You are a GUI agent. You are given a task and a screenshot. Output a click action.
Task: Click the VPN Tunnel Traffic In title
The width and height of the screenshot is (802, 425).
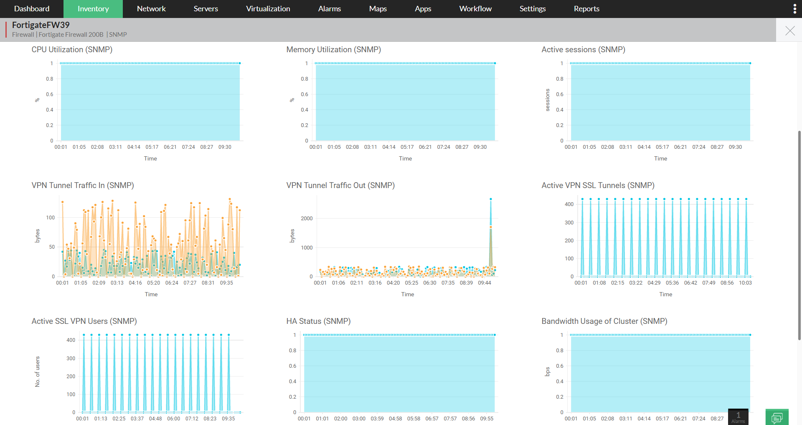coord(83,186)
